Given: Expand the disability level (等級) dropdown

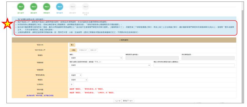Looking at the screenshot, I should 110,65.
